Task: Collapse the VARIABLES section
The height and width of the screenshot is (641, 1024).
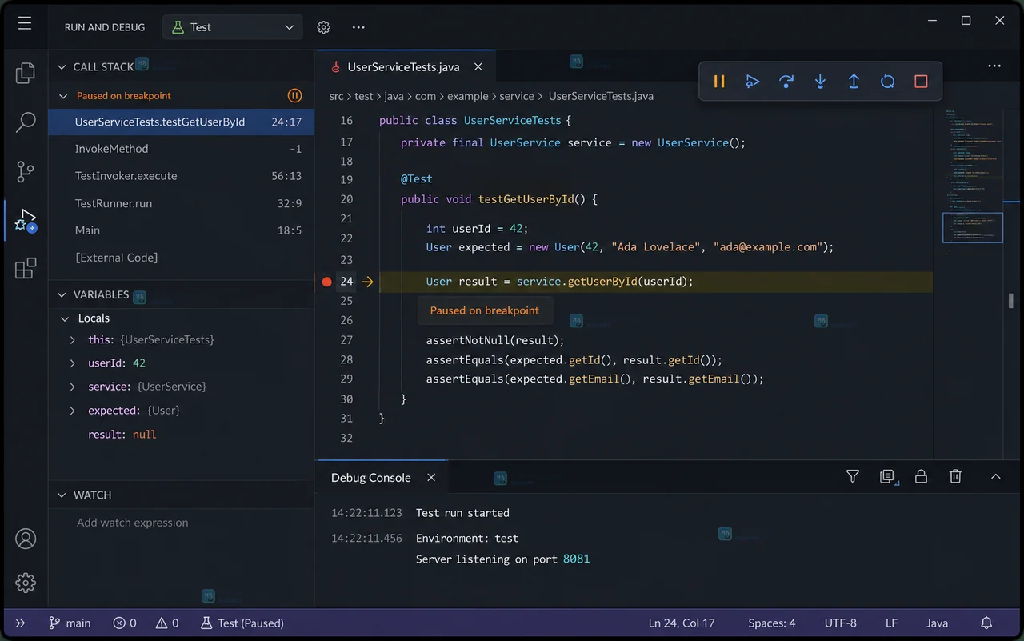Action: click(62, 294)
